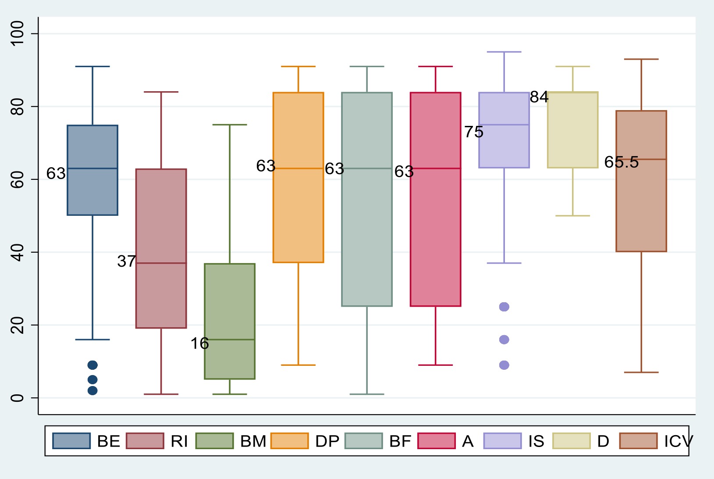Image resolution: width=714 pixels, height=479 pixels.
Task: Click the 16 median label
Action: (x=199, y=343)
